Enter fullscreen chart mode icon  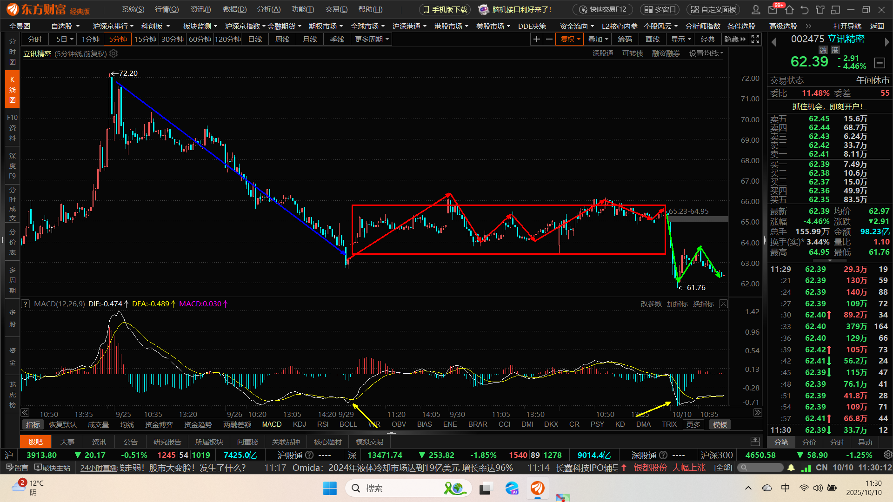click(x=756, y=40)
